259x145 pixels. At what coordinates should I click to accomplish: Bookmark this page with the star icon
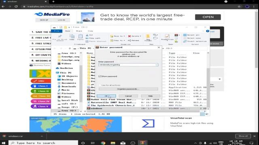(x=239, y=6)
